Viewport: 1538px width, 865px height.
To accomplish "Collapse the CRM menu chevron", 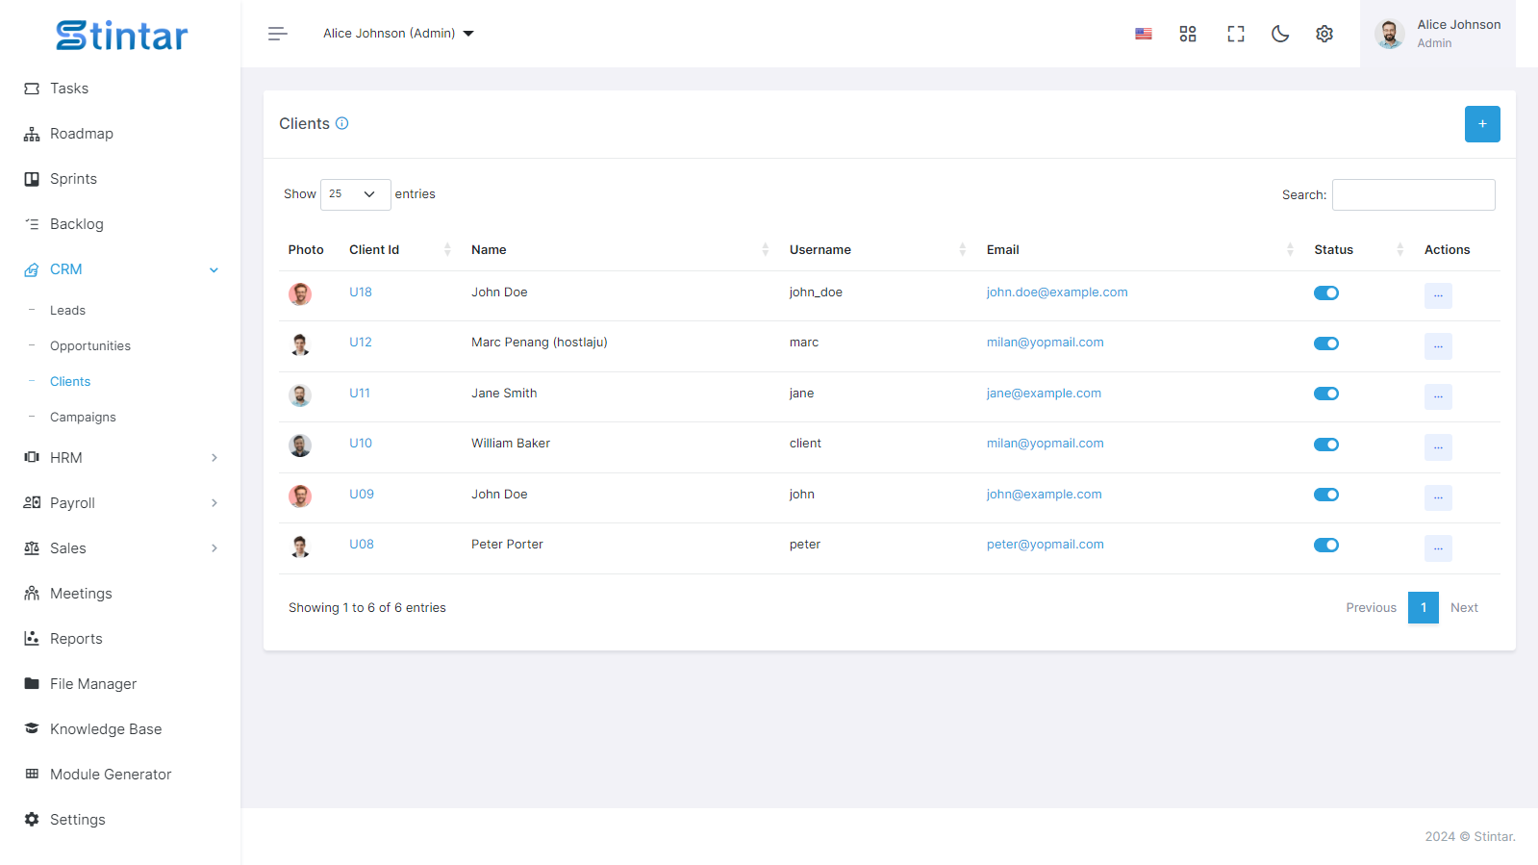I will (214, 270).
